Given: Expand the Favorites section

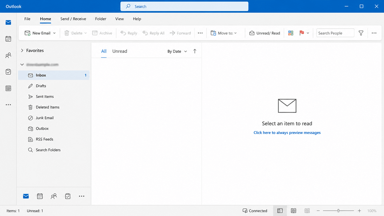Looking at the screenshot, I should coord(22,51).
